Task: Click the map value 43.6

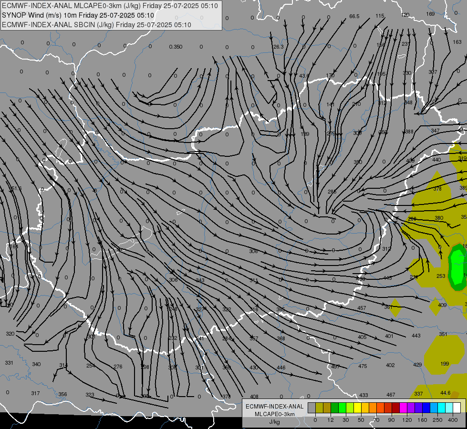Action: (304, 76)
